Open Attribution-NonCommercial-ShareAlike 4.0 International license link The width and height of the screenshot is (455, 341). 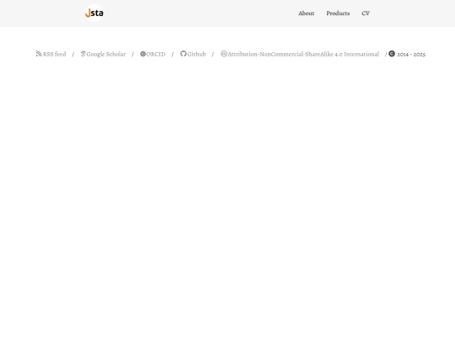point(303,54)
